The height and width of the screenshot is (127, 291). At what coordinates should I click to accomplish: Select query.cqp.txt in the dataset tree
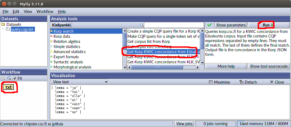22,29
